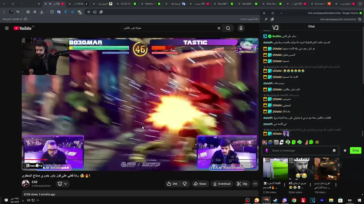Open the shield extension icon with 13 badge
Image resolution: width=364 pixels, height=204 pixels.
point(80,12)
